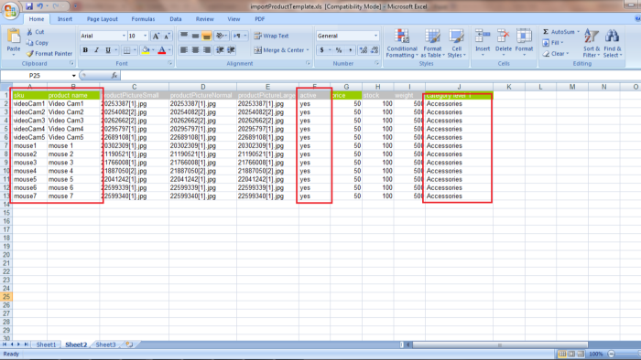Align text right
This screenshot has height=360, width=641.
coord(207,50)
